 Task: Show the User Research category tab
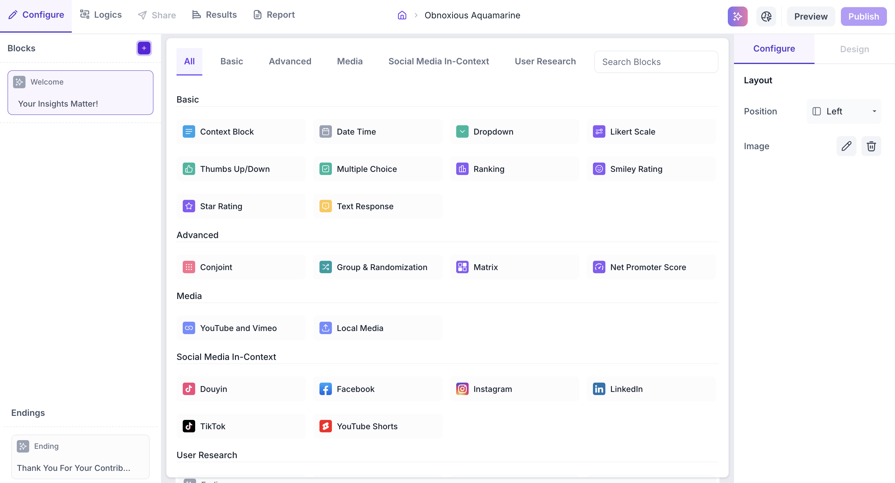tap(545, 61)
